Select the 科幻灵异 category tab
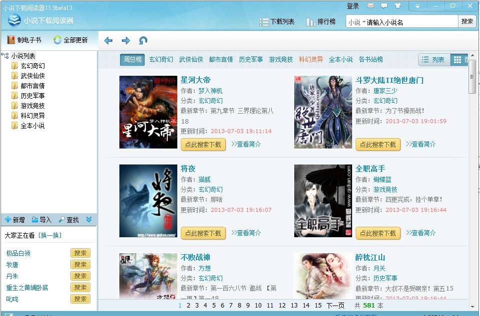The height and width of the screenshot is (316, 480). 311,59
